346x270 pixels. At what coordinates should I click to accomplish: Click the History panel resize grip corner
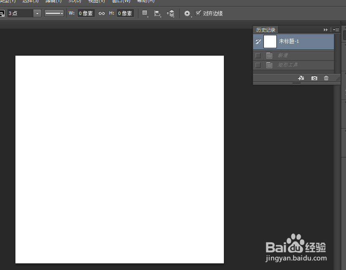(x=338, y=79)
